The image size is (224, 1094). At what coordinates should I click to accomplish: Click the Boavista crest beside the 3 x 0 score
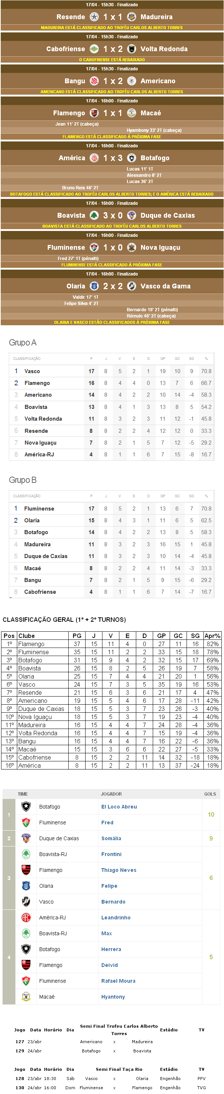94,215
